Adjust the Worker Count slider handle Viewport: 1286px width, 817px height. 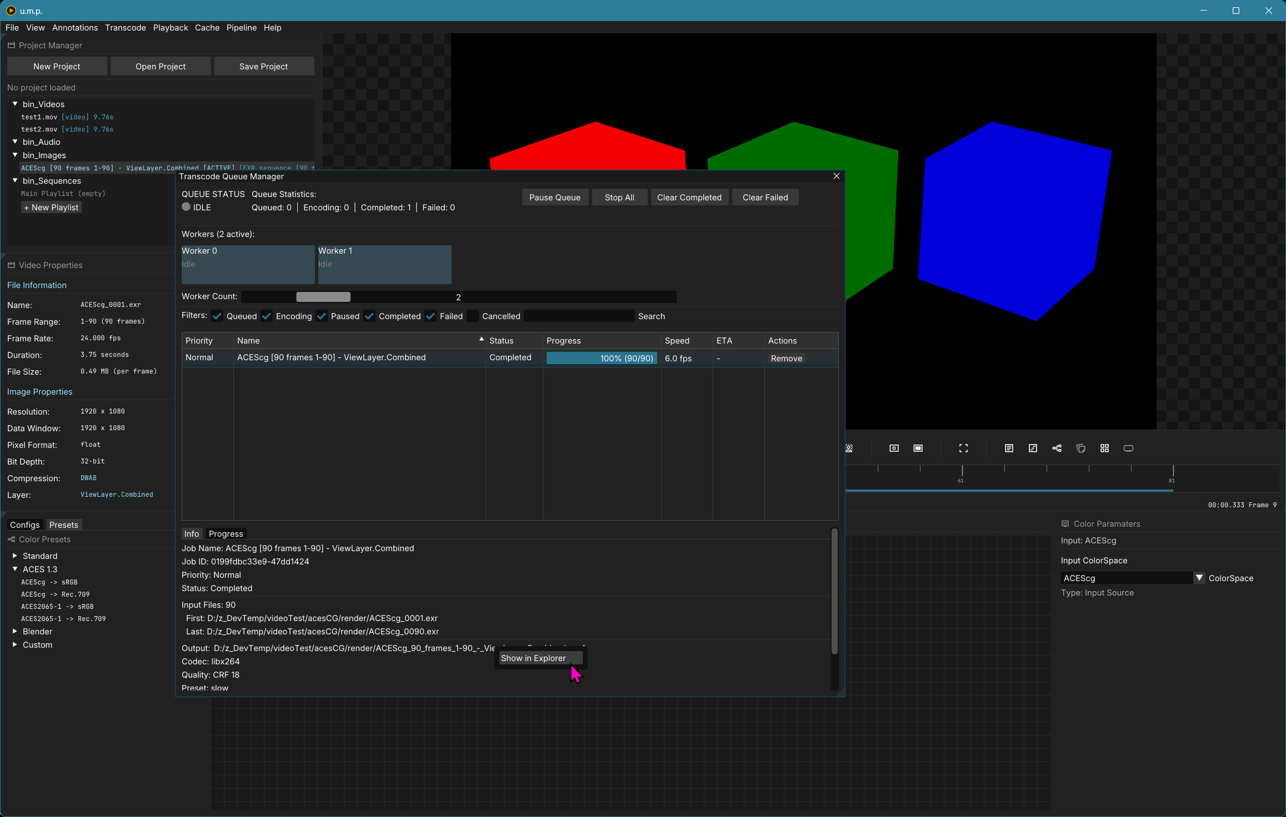tap(323, 297)
